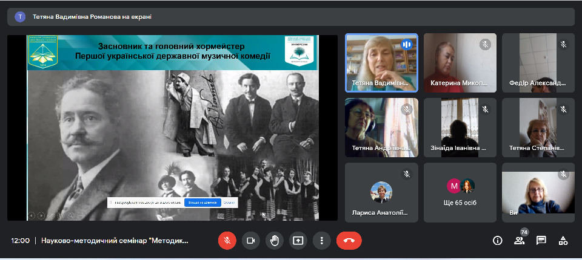Viewport: 582px width, 260px height.
Task: Click the blue stop sharing button on the slide
Action: 202,203
